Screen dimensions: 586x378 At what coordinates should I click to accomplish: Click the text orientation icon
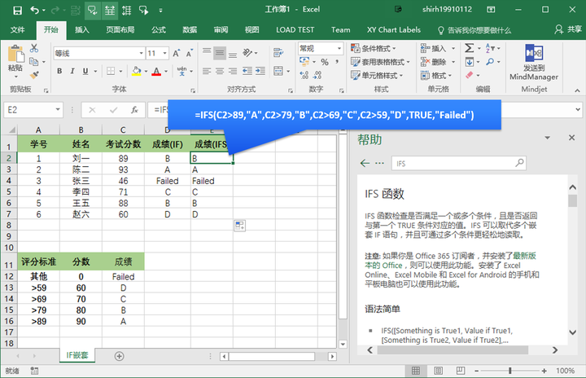[x=247, y=53]
